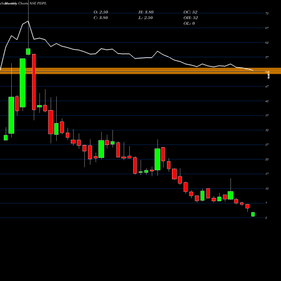The height and width of the screenshot is (281, 281).
Task: Click the 62 price axis label
Action: point(267,43)
